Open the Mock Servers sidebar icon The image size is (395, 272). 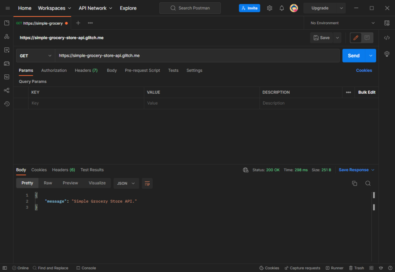(x=7, y=63)
